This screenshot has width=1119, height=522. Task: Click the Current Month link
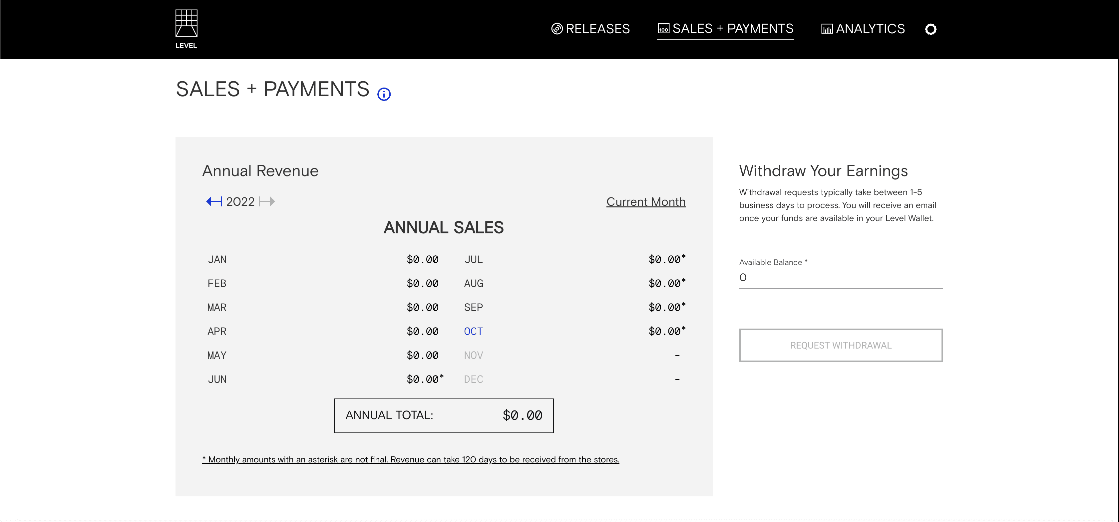(645, 202)
